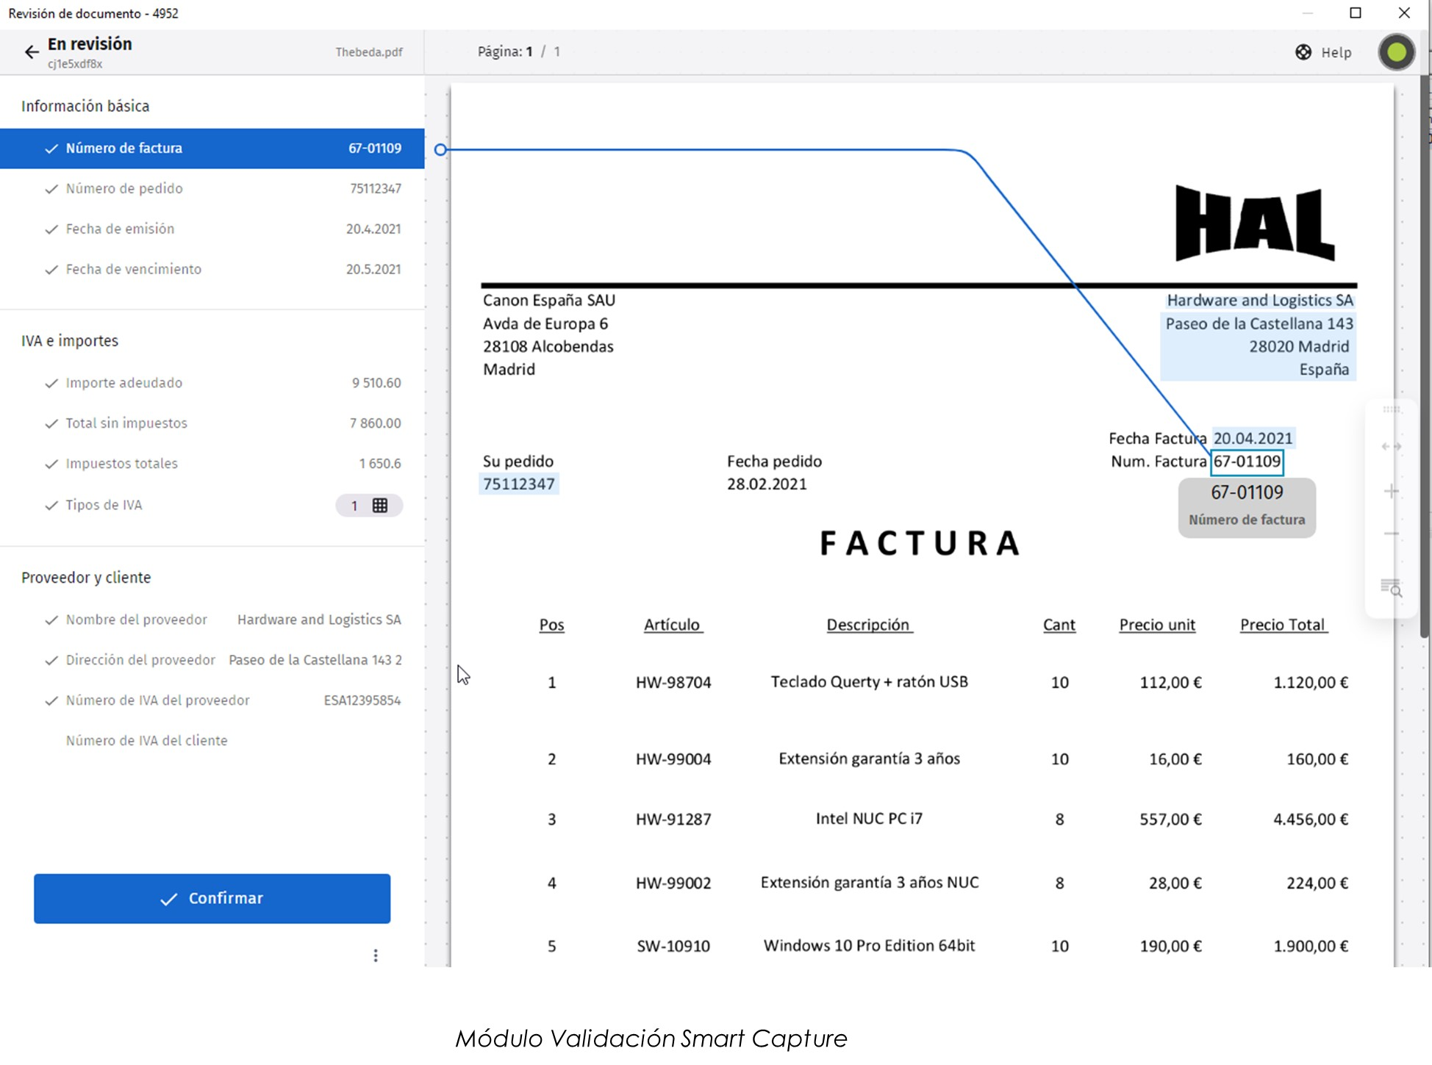The width and height of the screenshot is (1432, 1065).
Task: Toggle checkmark of Importe adeudado field
Action: (x=51, y=383)
